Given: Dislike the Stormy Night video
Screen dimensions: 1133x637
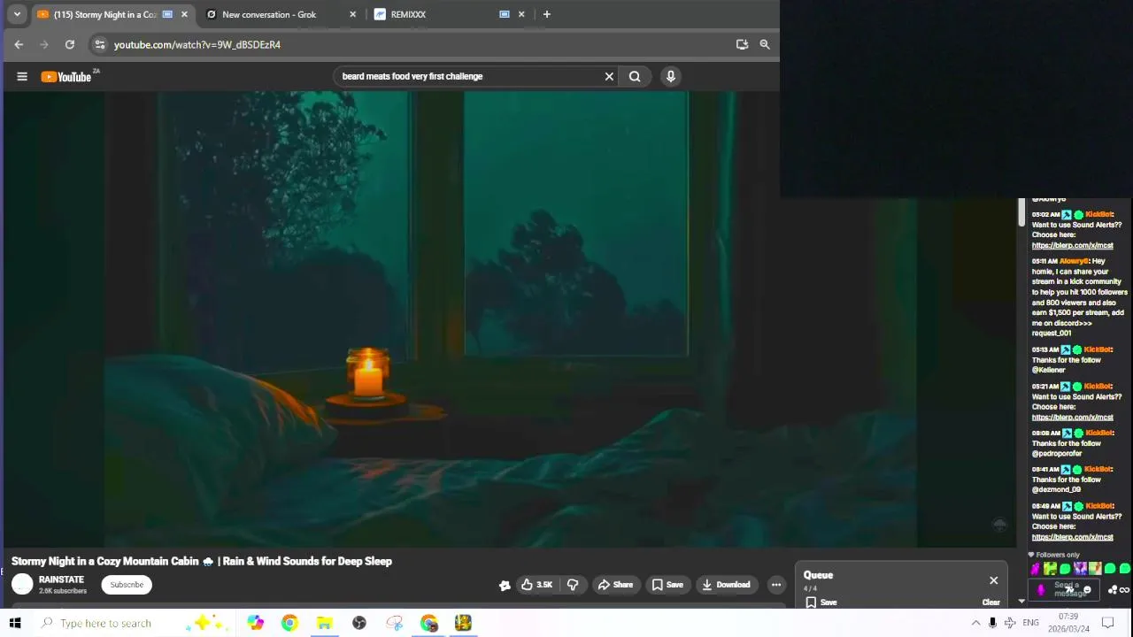Looking at the screenshot, I should [573, 584].
